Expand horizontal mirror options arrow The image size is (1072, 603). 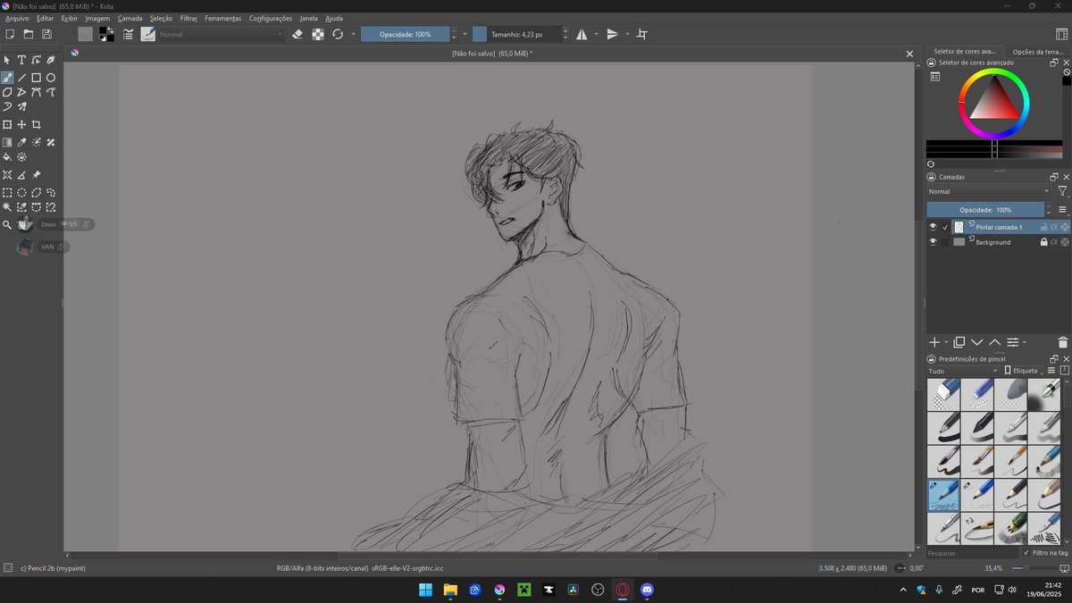point(597,34)
